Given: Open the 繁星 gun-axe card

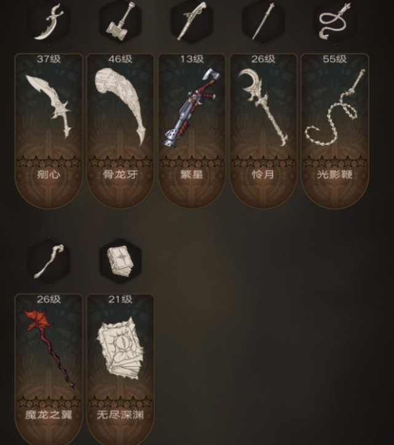Looking at the screenshot, I should pos(192,131).
